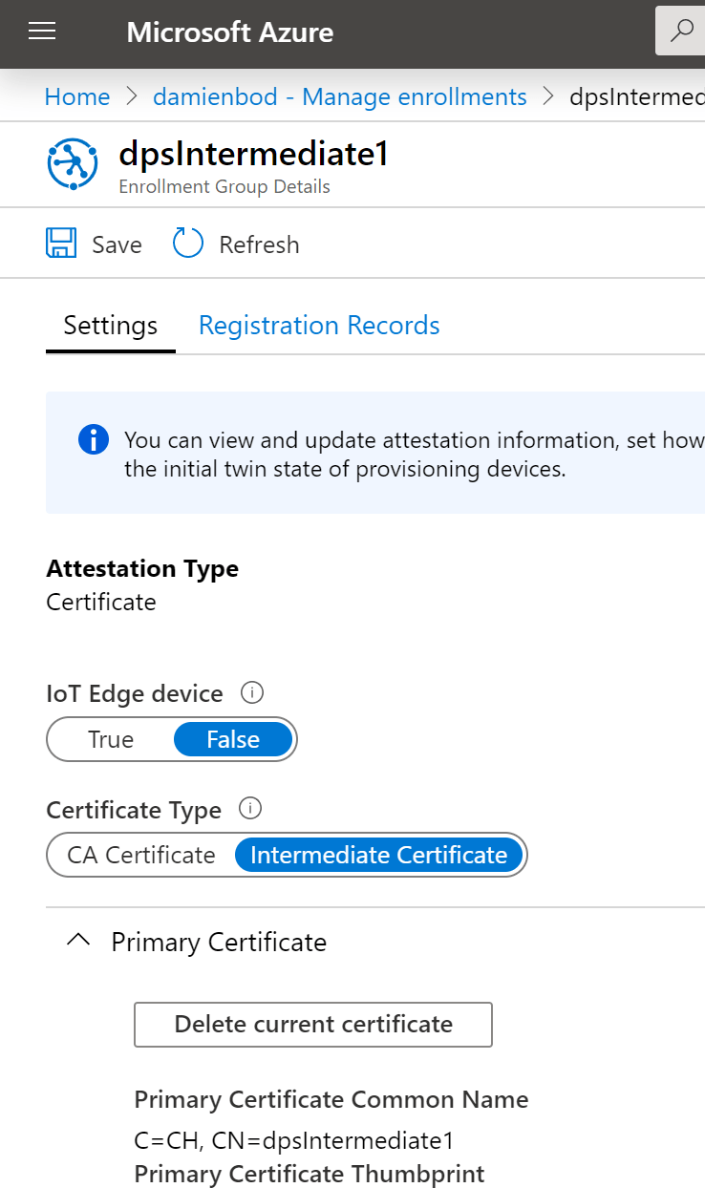Click info icon next to Certificate Type
Image resolution: width=705 pixels, height=1188 pixels.
point(249,809)
